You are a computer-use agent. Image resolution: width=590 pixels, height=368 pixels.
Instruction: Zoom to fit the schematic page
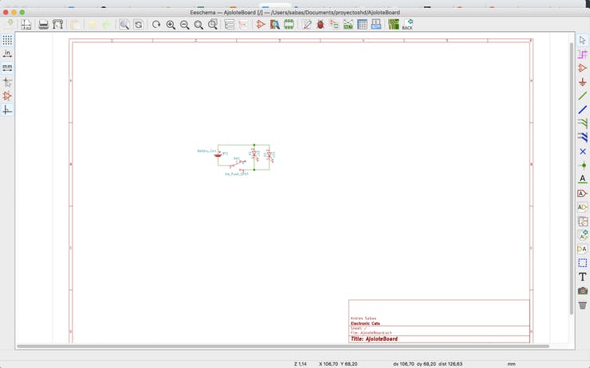[x=199, y=25]
